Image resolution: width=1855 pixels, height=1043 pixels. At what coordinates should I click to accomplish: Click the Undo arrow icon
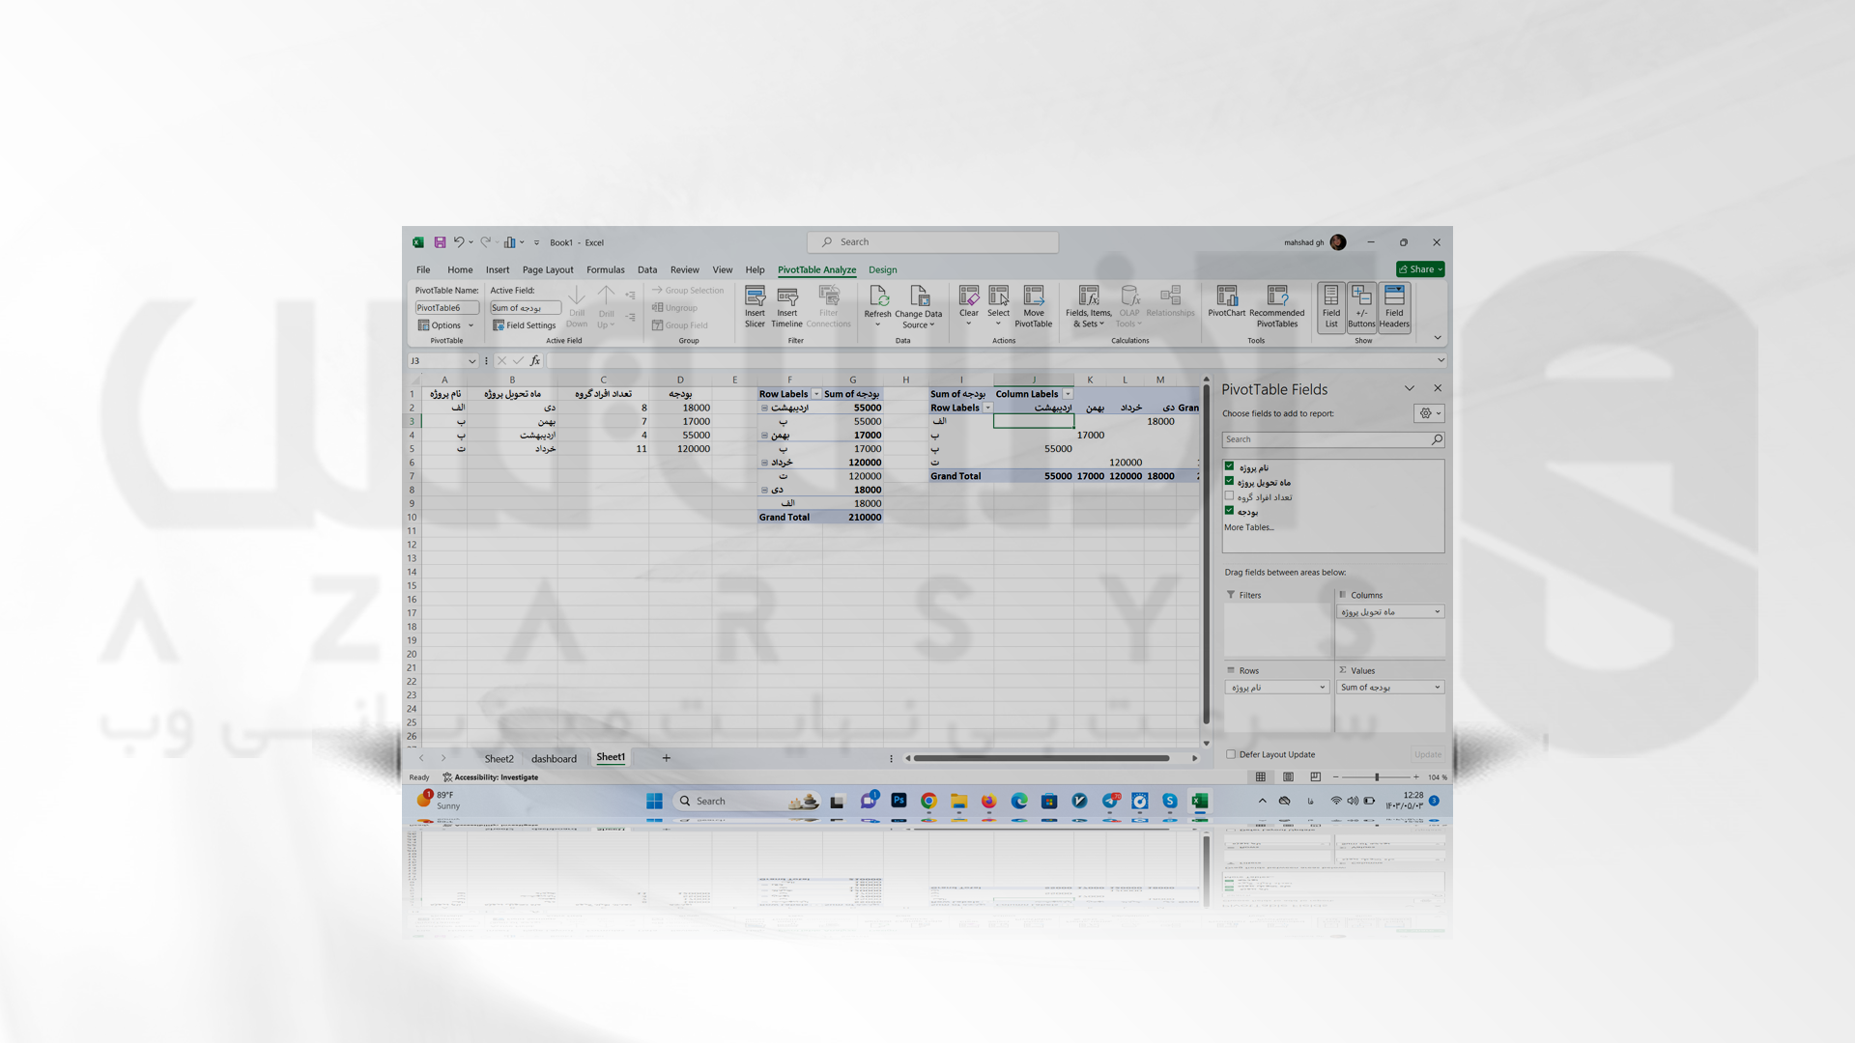[459, 242]
